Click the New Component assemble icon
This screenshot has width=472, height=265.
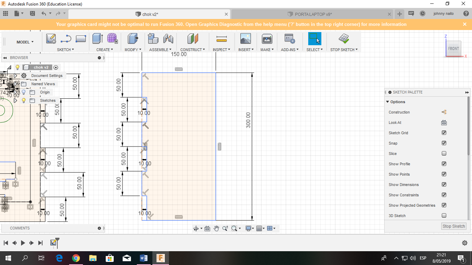tap(153, 38)
